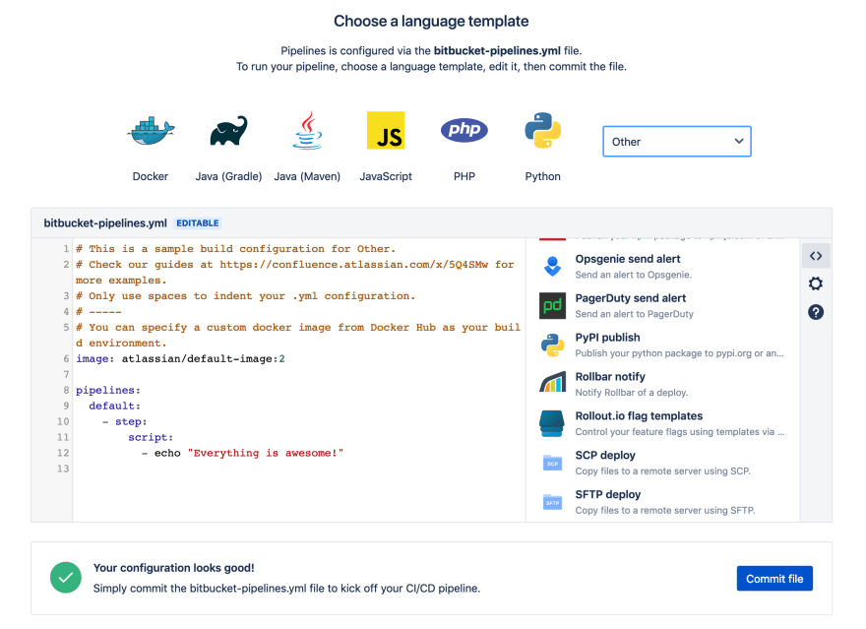Open the pipes code brackets icon
Viewport: 866px width, 629px height.
click(x=816, y=256)
